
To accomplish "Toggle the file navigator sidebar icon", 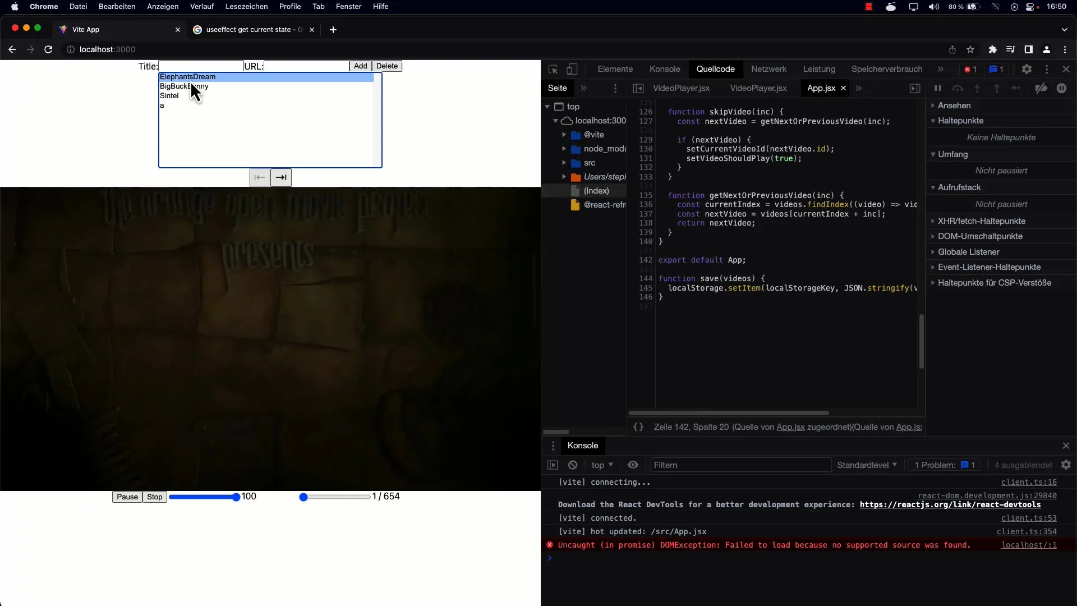I will pos(638,88).
